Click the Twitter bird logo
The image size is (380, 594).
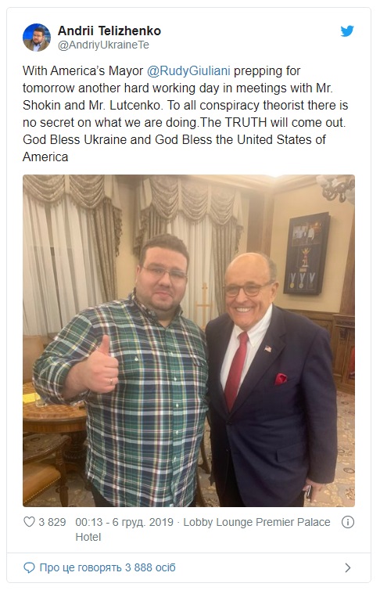click(346, 31)
